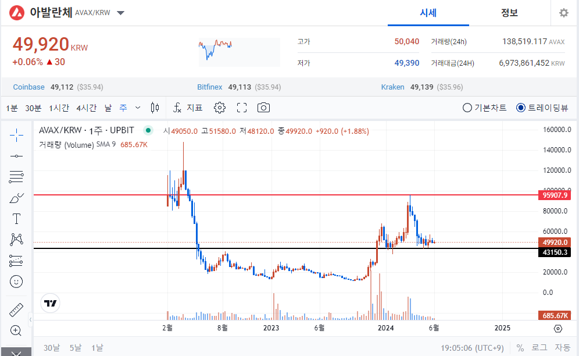
Task: Click the 저가 49,390 value
Action: coord(406,63)
